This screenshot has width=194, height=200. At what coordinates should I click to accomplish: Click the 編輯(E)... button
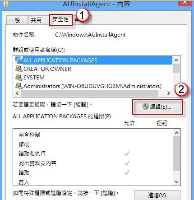click(157, 107)
